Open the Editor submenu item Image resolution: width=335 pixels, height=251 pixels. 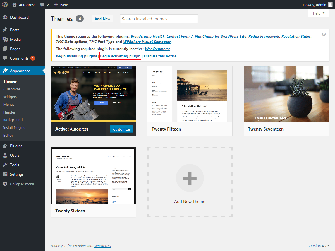coord(8,135)
